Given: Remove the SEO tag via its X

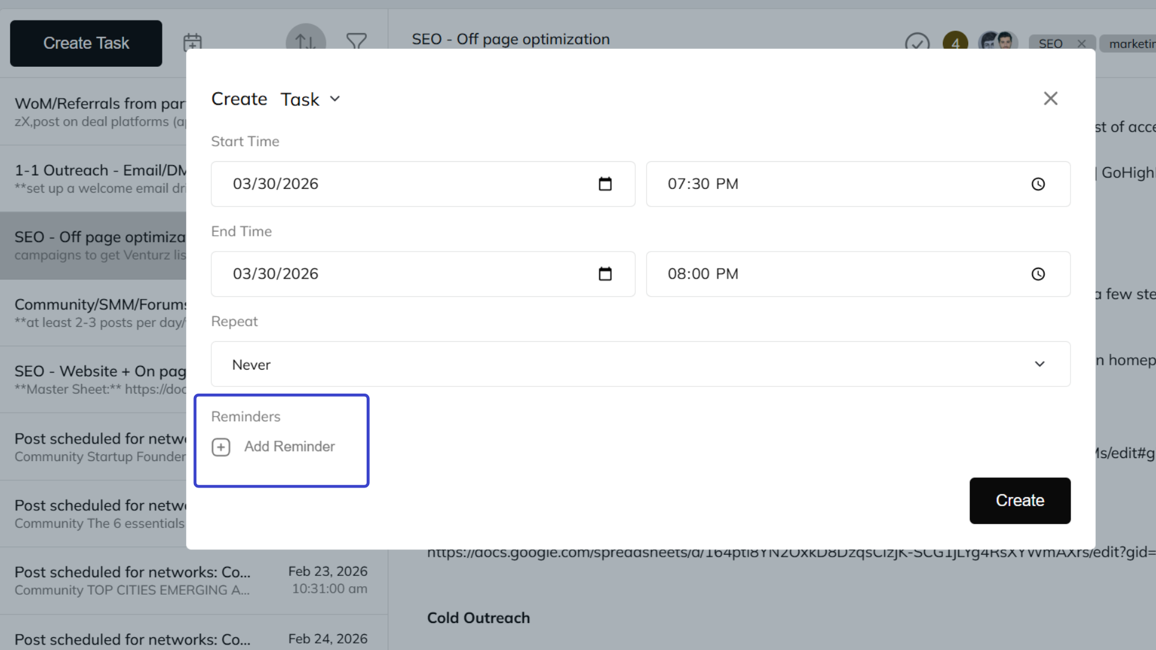Looking at the screenshot, I should (1082, 43).
